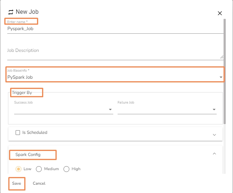Save the new job
233x193 pixels.
17,183
